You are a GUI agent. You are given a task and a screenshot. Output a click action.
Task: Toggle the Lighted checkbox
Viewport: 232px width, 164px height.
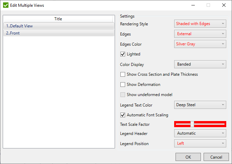(x=123, y=54)
